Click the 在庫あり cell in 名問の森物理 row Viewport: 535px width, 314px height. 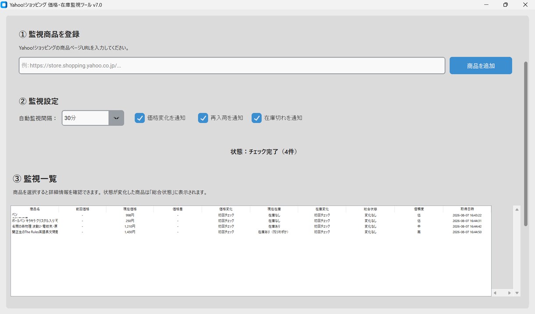pos(274,226)
